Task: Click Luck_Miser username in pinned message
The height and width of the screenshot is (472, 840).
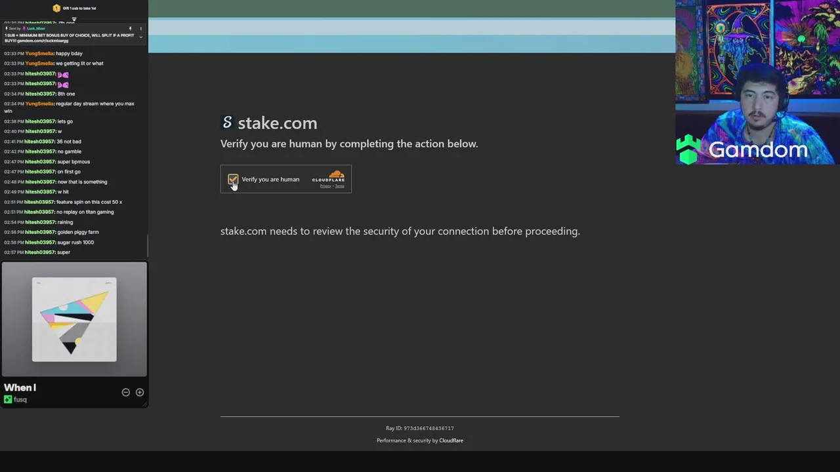Action: click(x=36, y=29)
